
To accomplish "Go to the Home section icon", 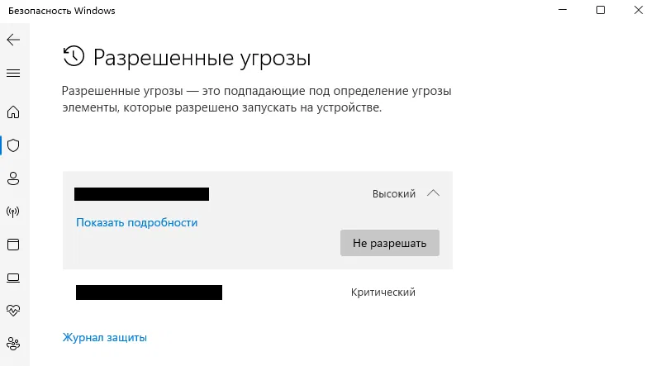I will point(13,112).
